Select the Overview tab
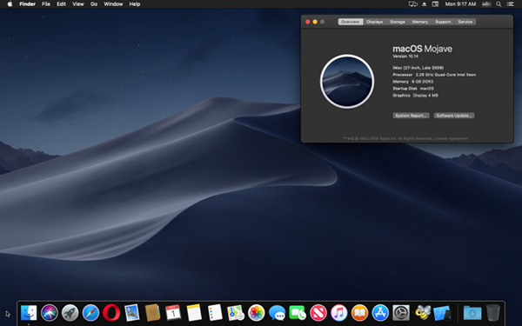This screenshot has height=326, width=522. click(351, 22)
